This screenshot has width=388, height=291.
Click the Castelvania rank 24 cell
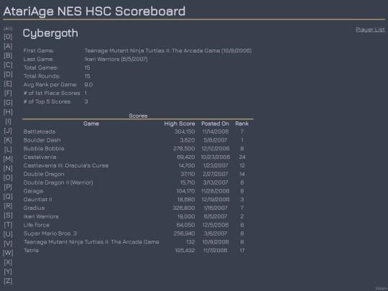click(242, 157)
